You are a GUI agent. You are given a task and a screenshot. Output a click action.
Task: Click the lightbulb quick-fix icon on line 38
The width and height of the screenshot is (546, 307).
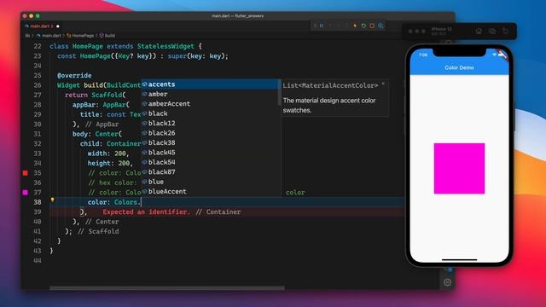coord(52,200)
